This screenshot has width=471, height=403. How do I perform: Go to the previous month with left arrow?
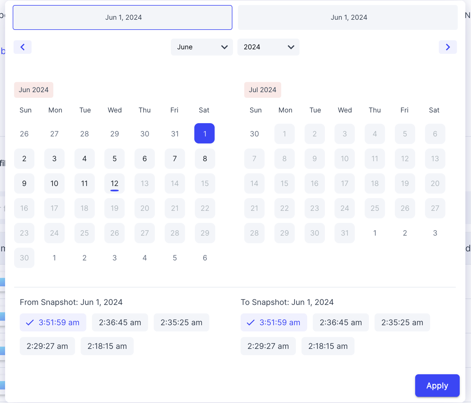pos(22,47)
